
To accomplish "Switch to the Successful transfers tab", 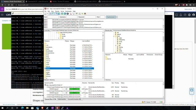I will coord(74,99).
